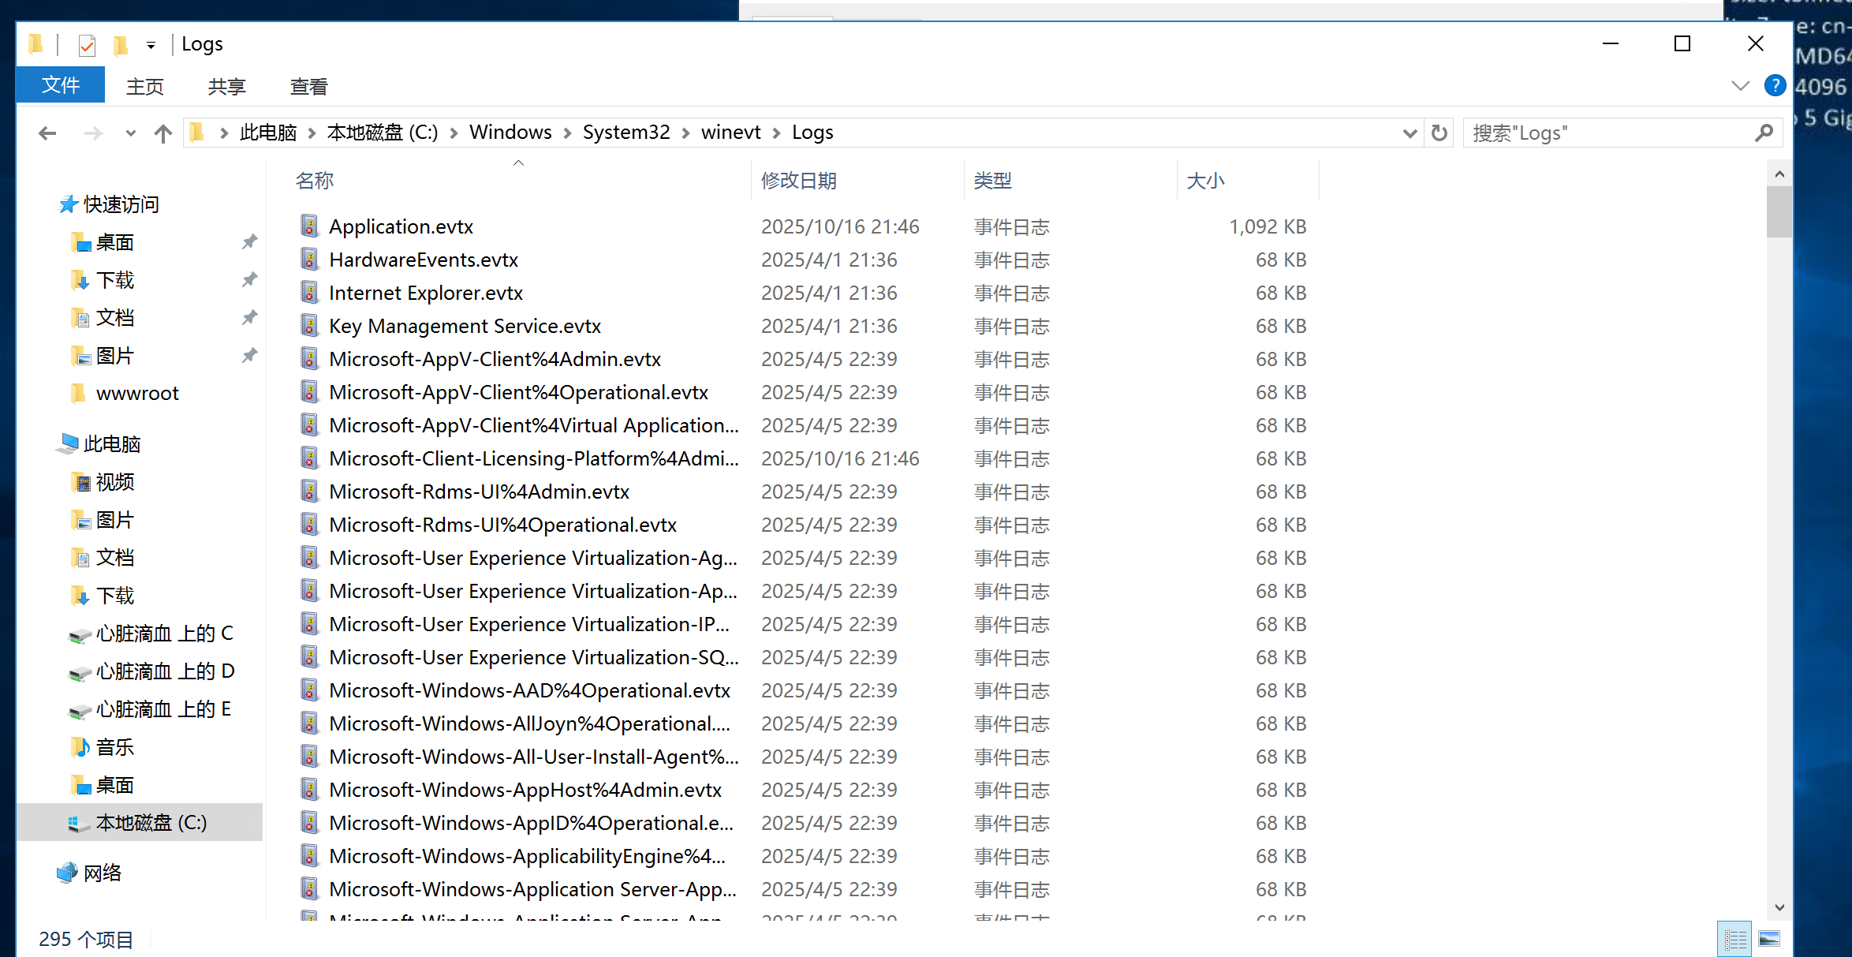Image resolution: width=1852 pixels, height=957 pixels.
Task: Click the Up one level arrow
Action: [x=163, y=133]
